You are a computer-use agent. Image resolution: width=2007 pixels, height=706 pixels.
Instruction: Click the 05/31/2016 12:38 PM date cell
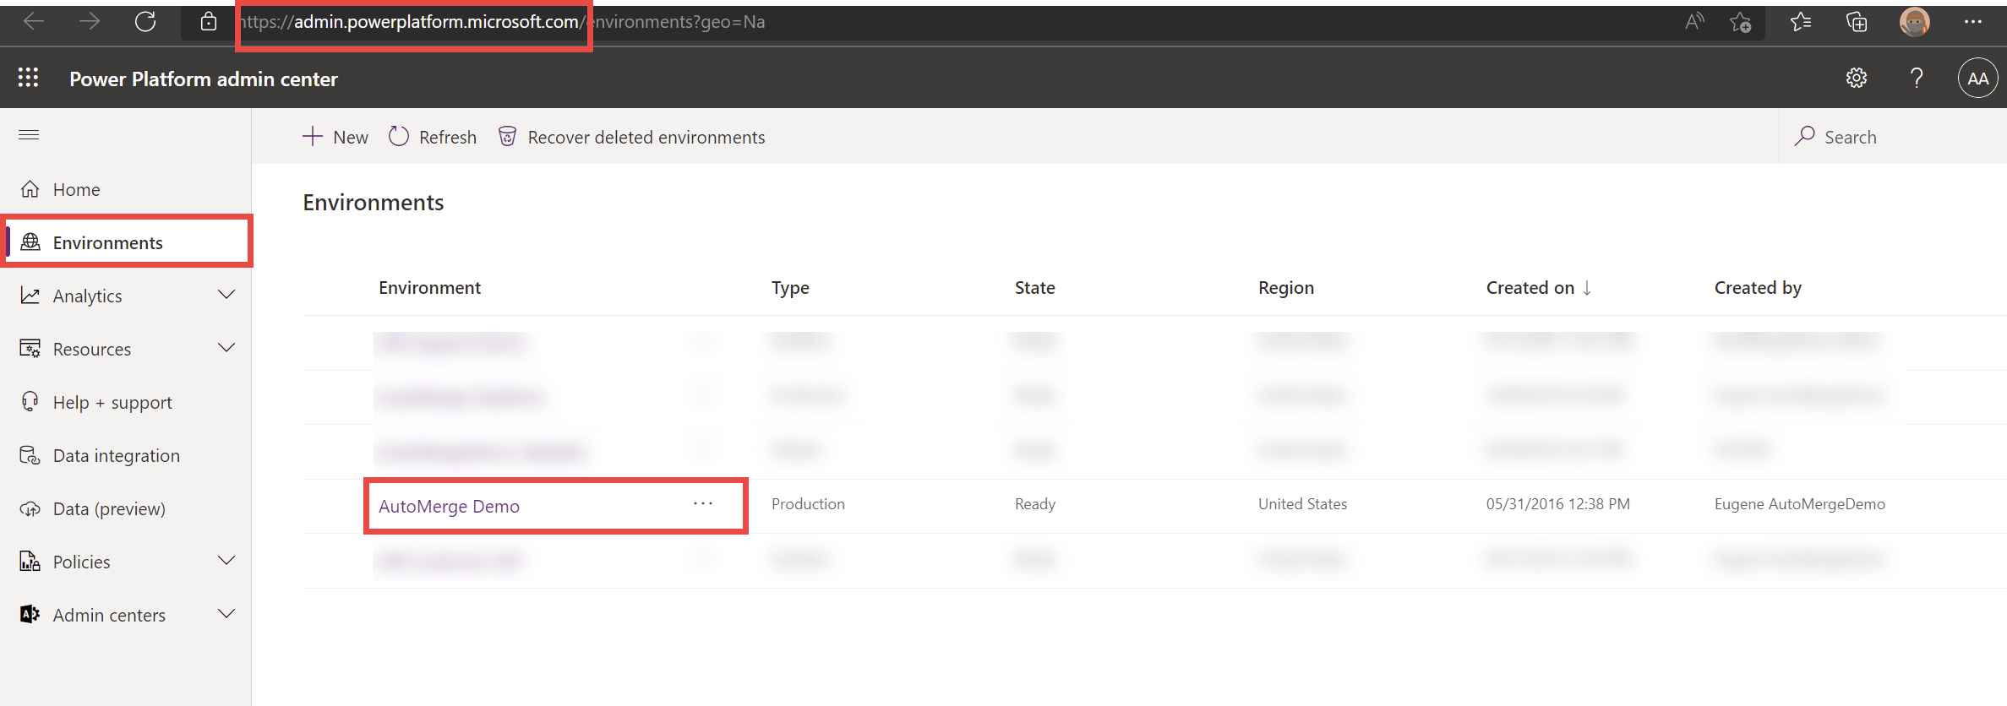(x=1557, y=504)
